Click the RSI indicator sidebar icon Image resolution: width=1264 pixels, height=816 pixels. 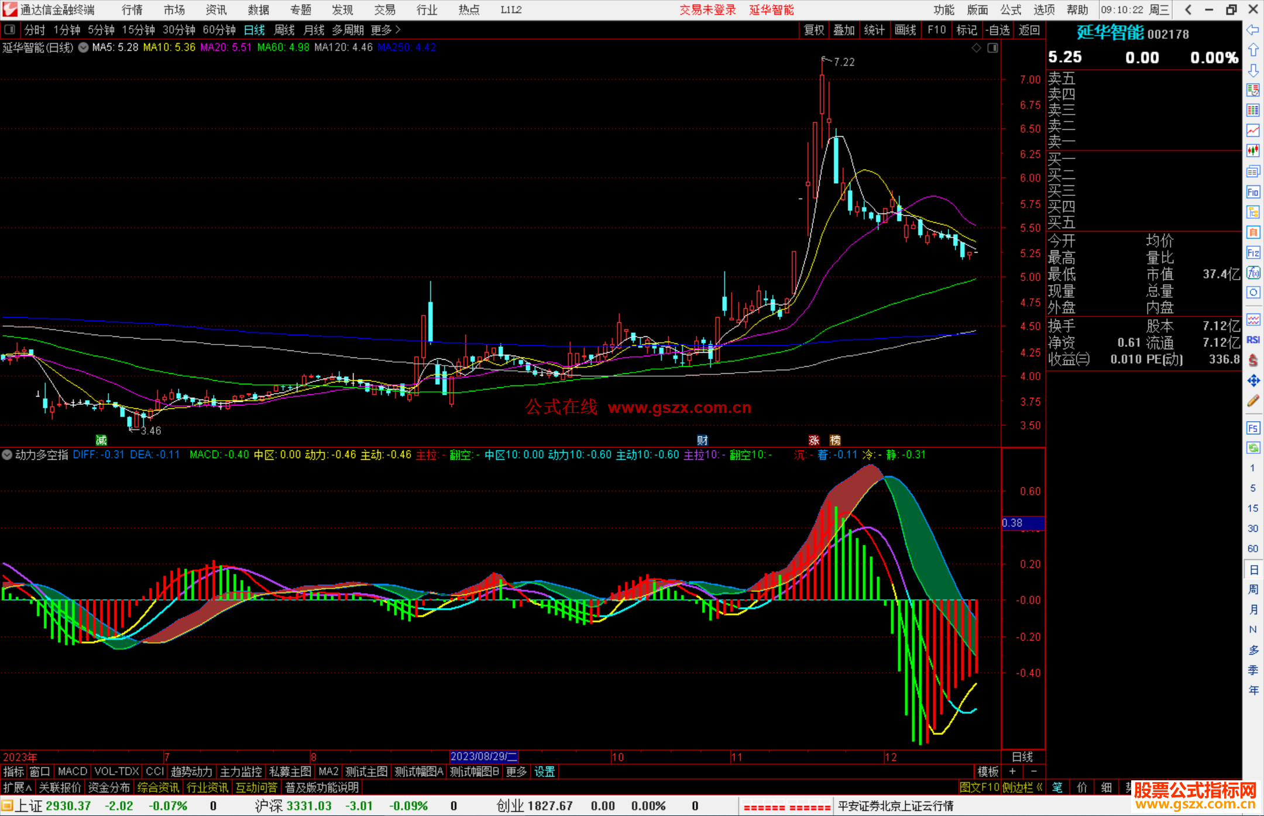tap(1252, 340)
